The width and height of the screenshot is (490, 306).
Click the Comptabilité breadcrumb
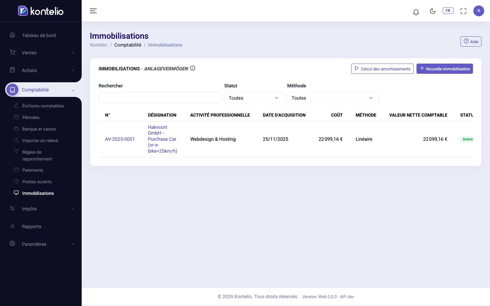128,45
